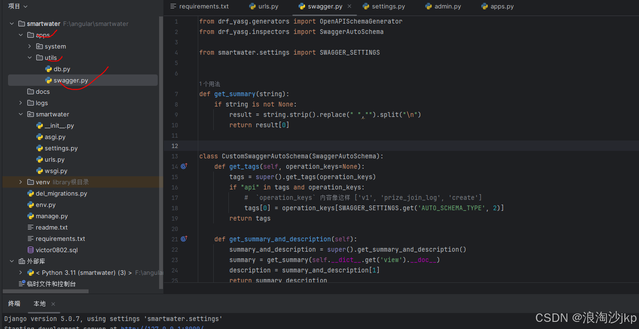Click override gutter icon at get_summary_and_description line
Image resolution: width=639 pixels, height=329 pixels.
(x=184, y=239)
